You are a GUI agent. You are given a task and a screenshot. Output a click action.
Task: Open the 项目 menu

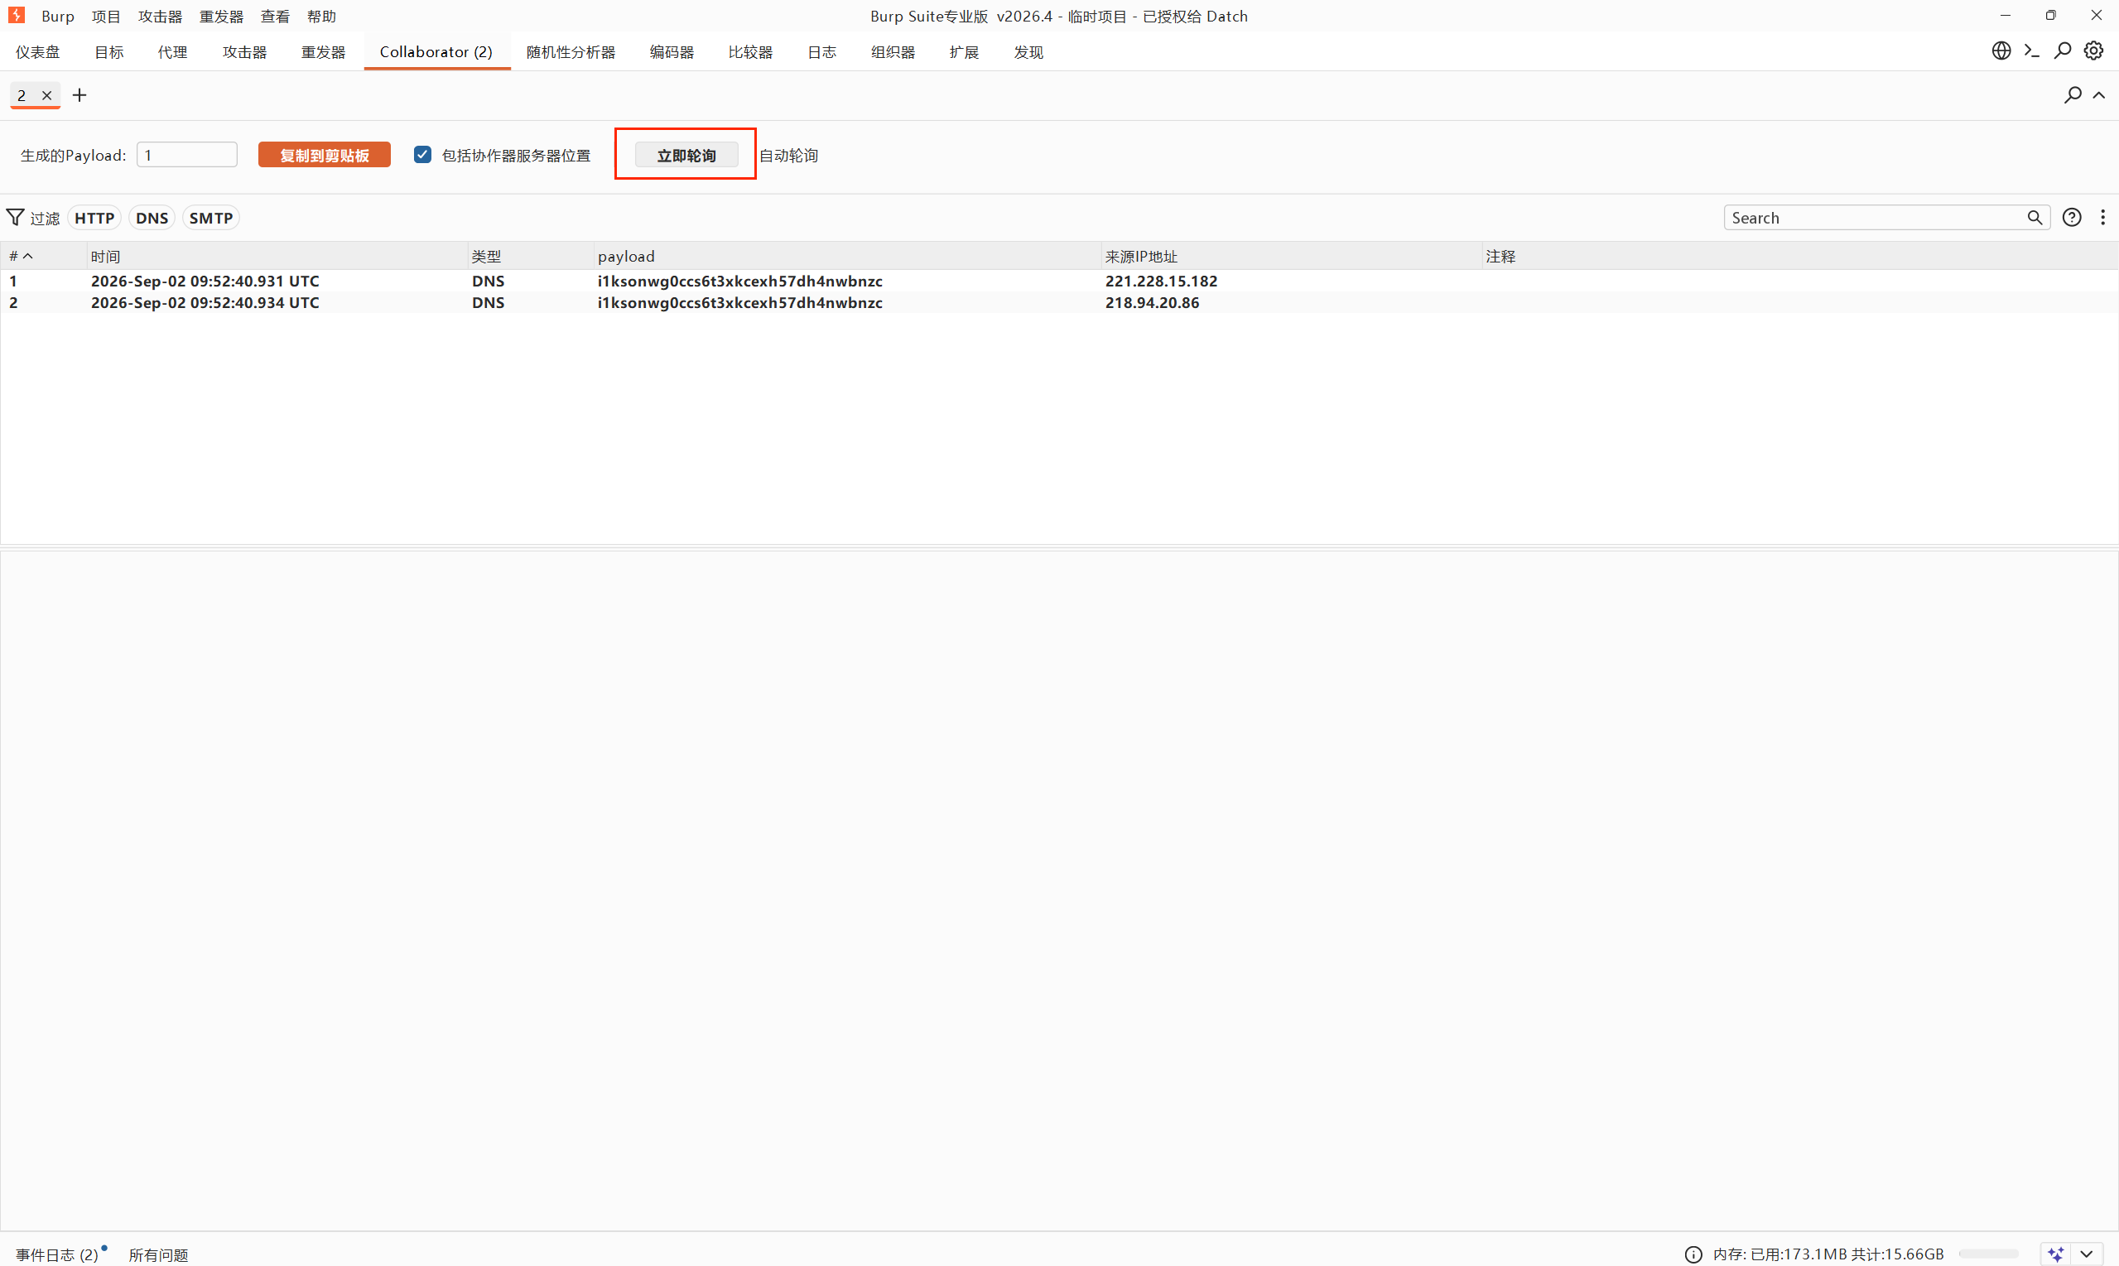(x=106, y=17)
